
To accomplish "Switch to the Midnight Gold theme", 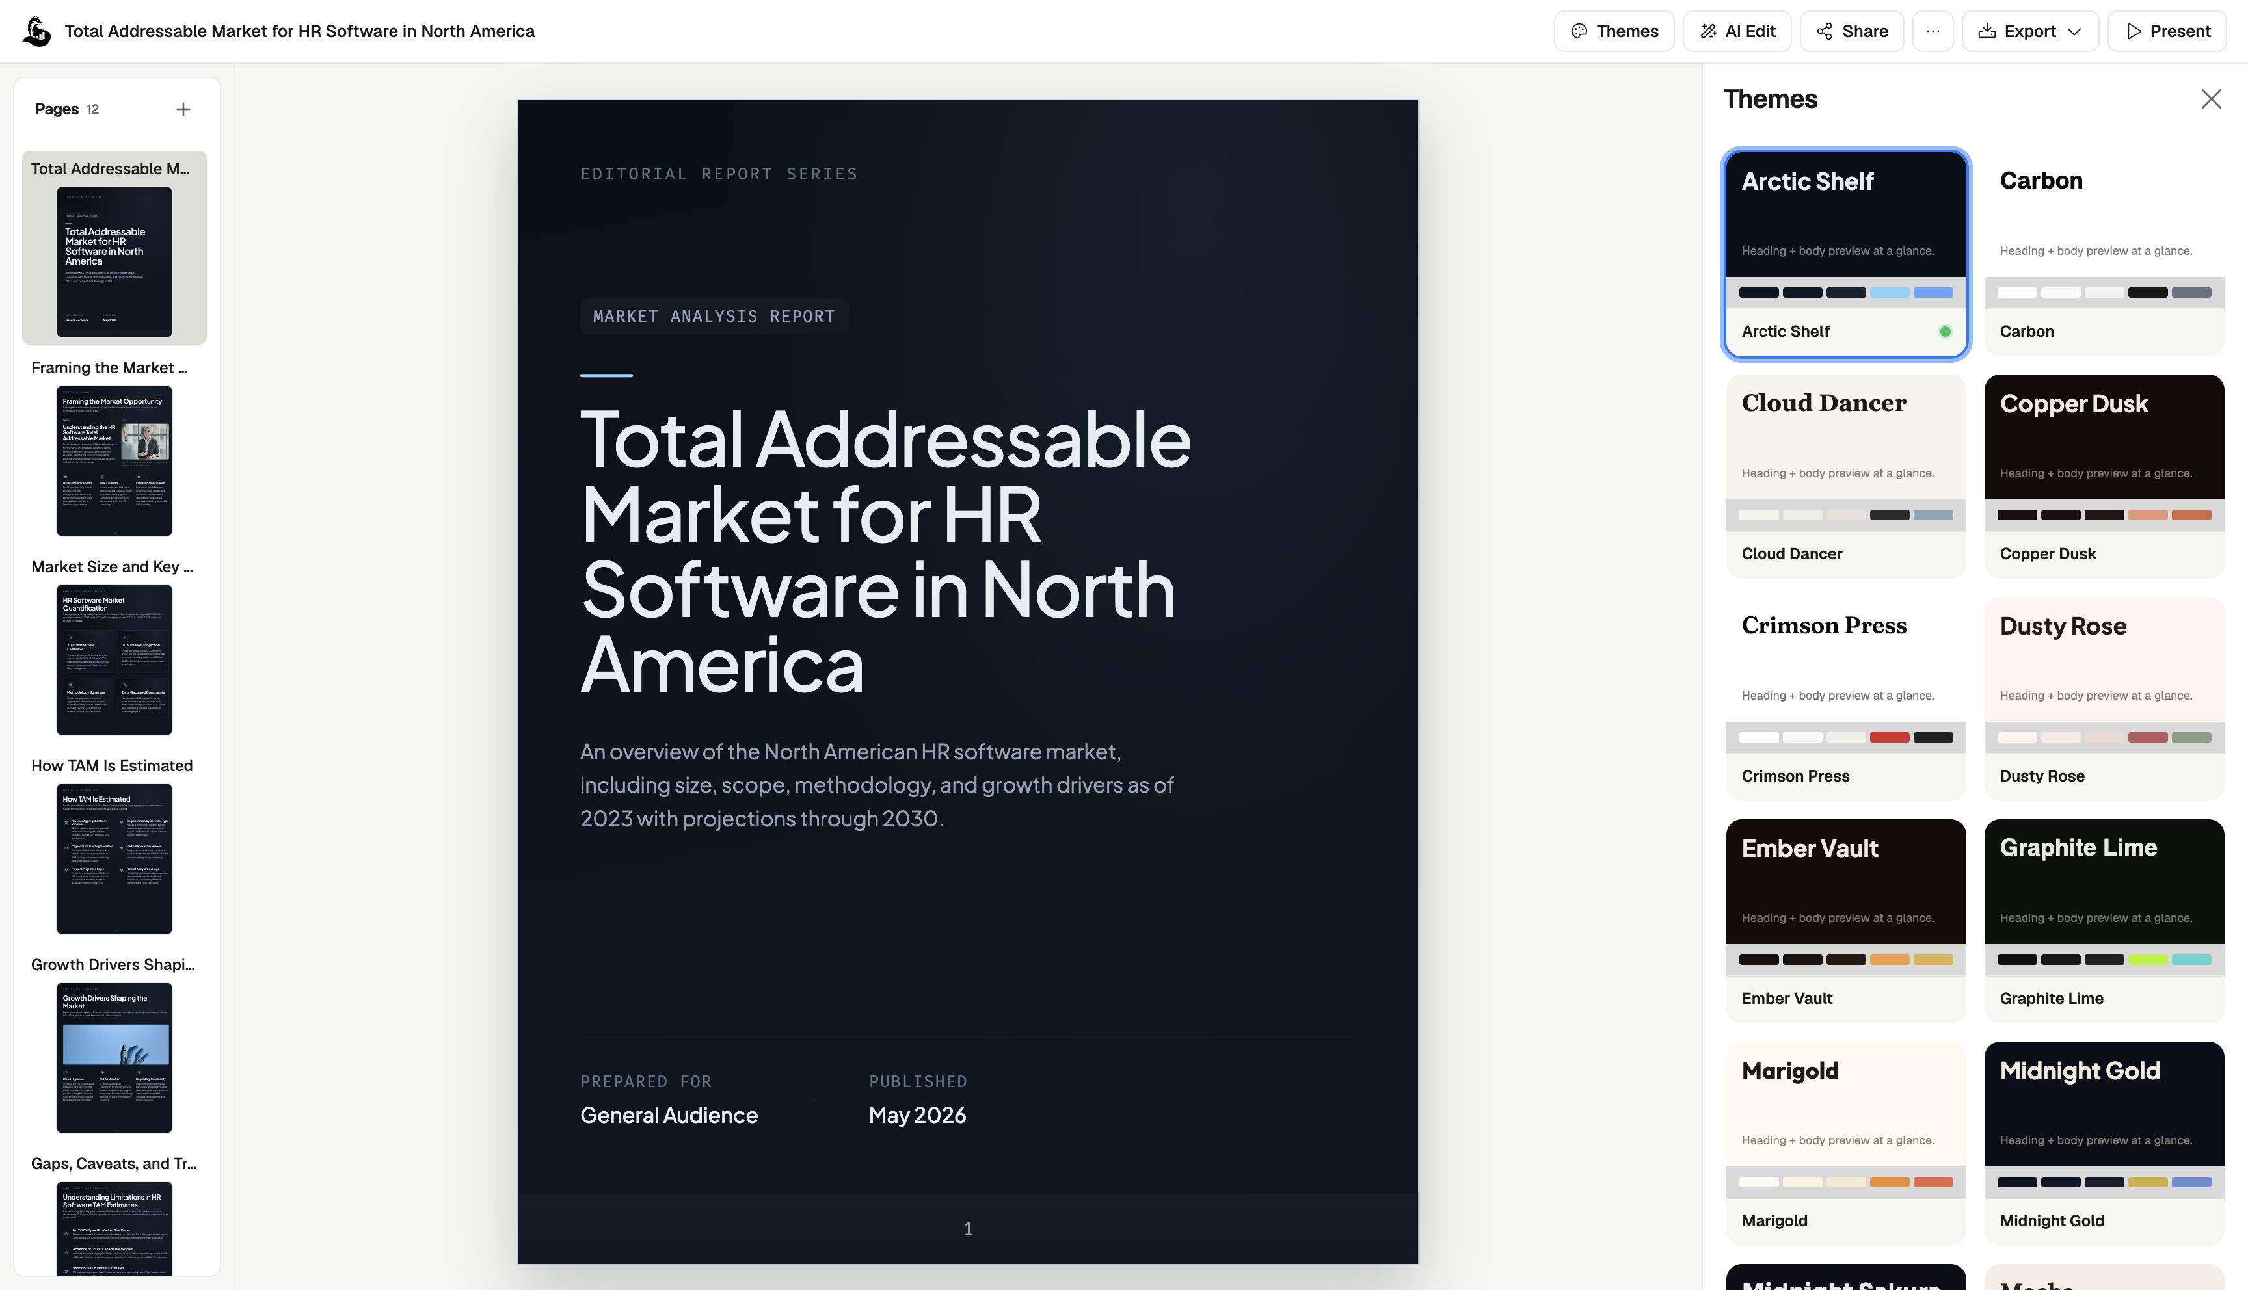I will [x=2104, y=1143].
